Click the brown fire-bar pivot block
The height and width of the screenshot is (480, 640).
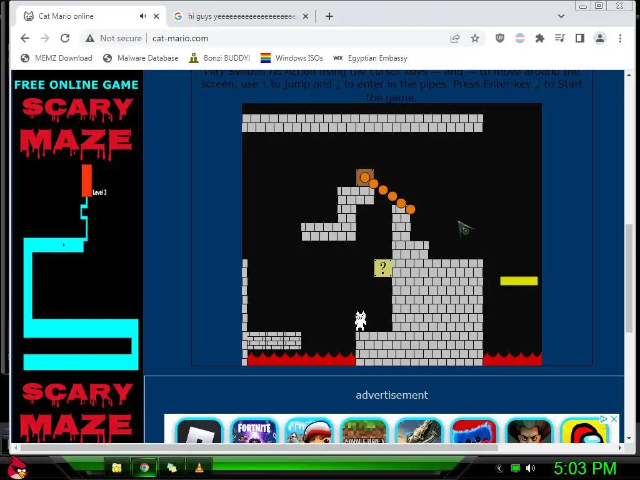coord(364,177)
